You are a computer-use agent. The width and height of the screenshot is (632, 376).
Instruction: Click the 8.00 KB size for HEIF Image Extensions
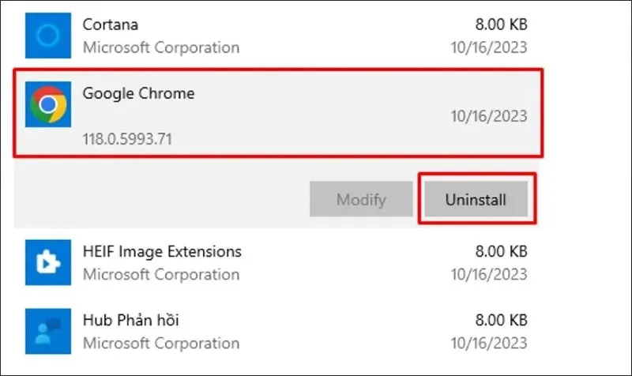pyautogui.click(x=501, y=251)
